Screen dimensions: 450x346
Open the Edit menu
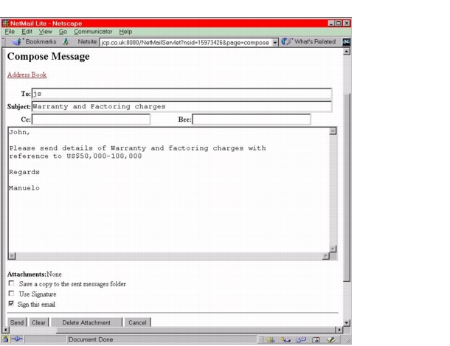(x=27, y=32)
